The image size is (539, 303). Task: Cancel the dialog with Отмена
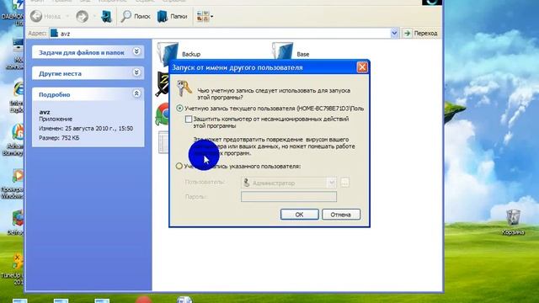click(x=340, y=215)
